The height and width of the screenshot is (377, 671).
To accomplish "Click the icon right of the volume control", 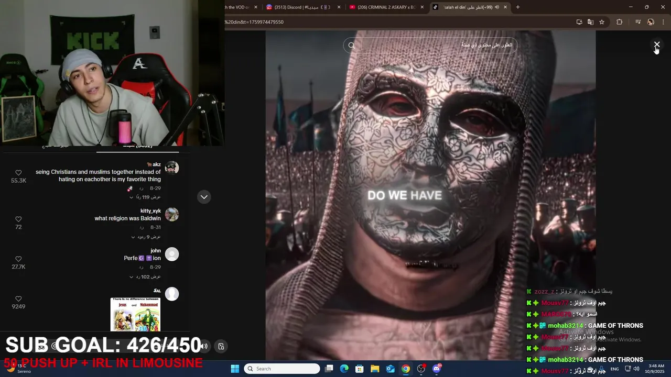I will 221,346.
